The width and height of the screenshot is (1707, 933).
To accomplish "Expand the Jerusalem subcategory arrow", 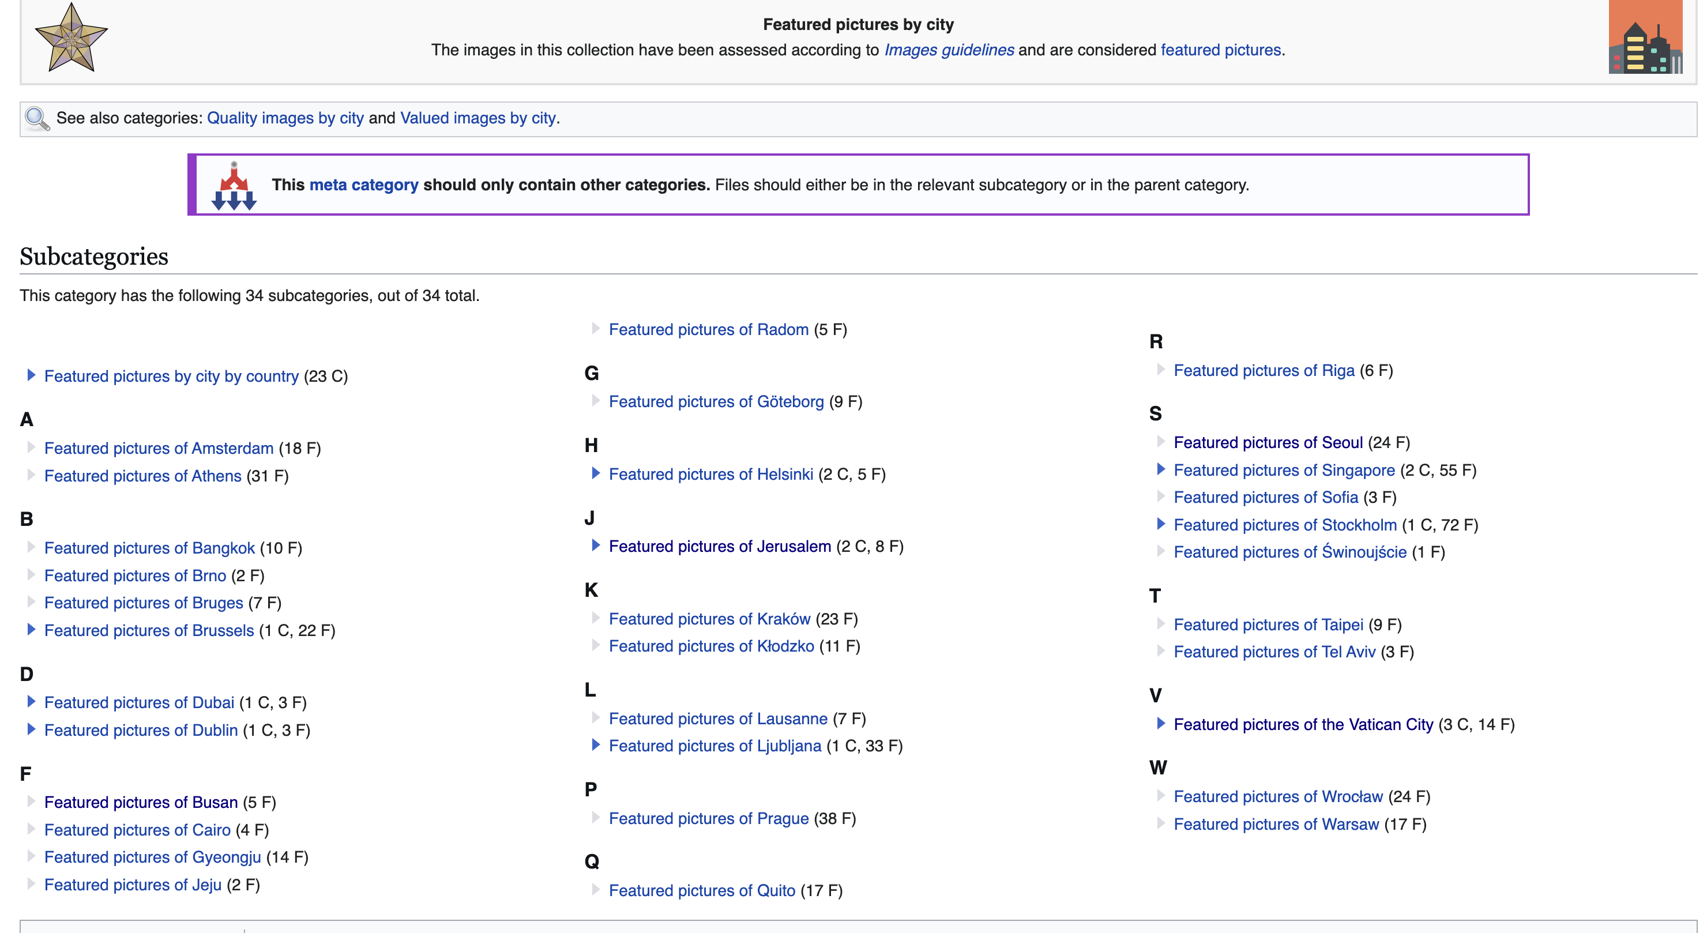I will tap(595, 545).
